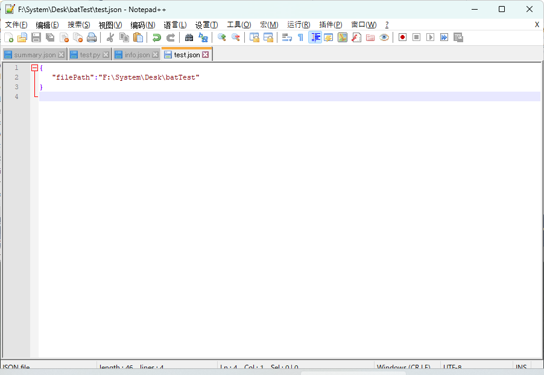The height and width of the screenshot is (375, 544).
Task: Open the 视图(V) menu
Action: 110,25
